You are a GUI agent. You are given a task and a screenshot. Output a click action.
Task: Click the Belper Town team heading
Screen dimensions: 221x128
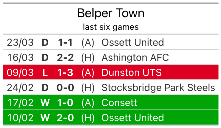click(110, 13)
